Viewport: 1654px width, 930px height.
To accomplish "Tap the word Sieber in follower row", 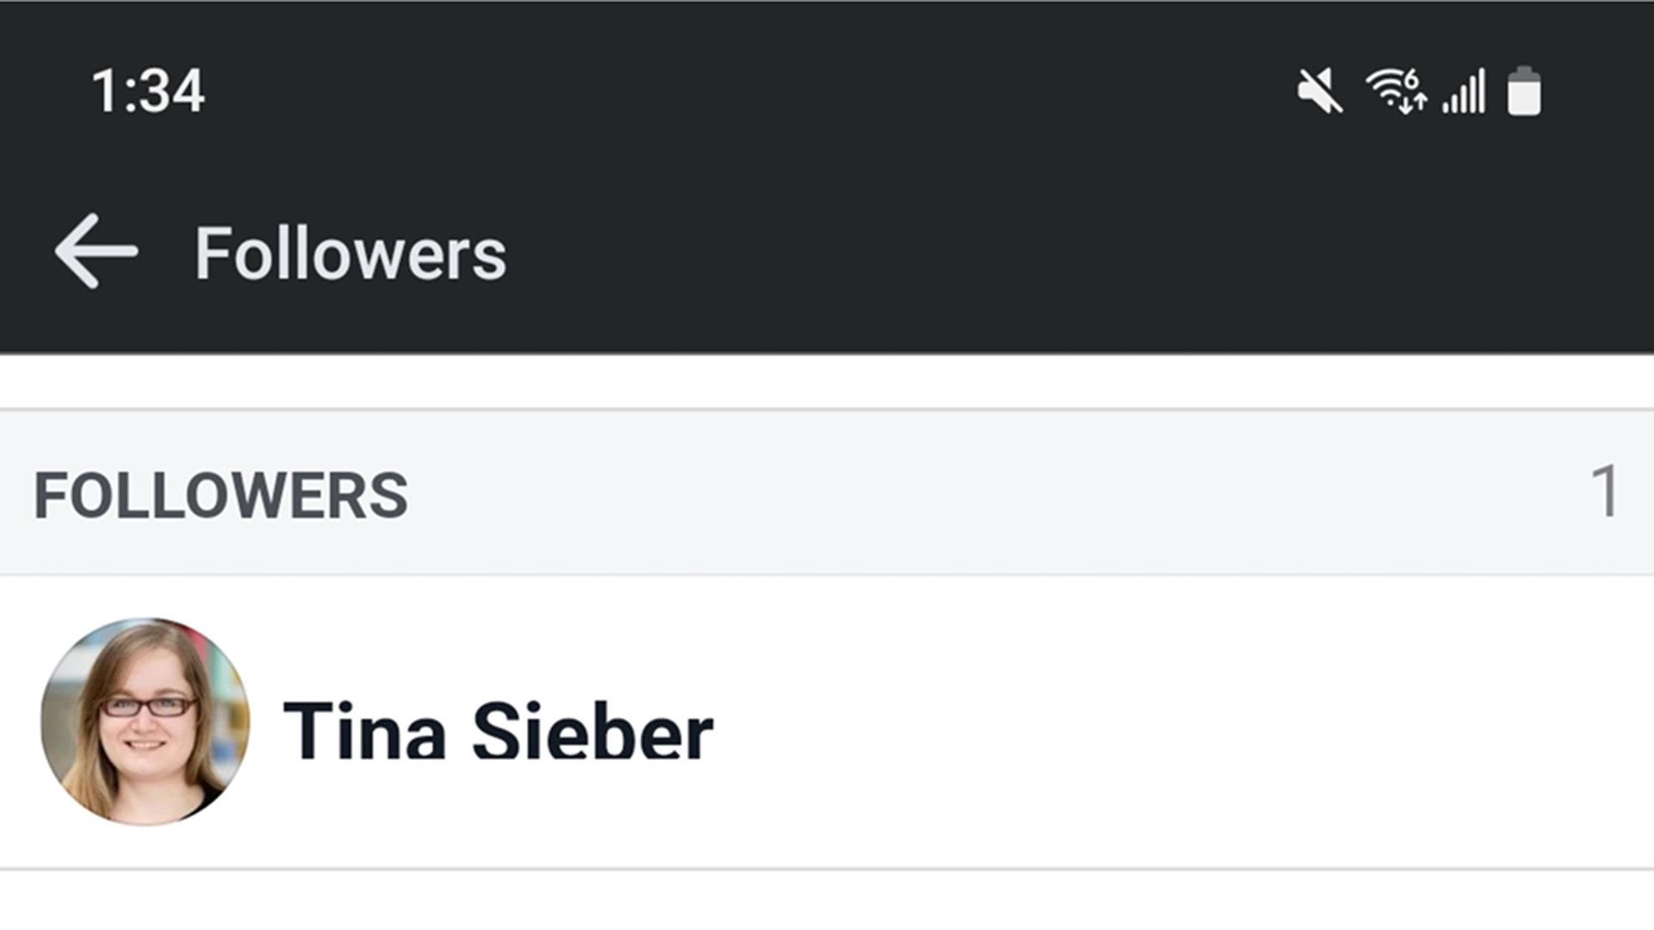I will [593, 732].
